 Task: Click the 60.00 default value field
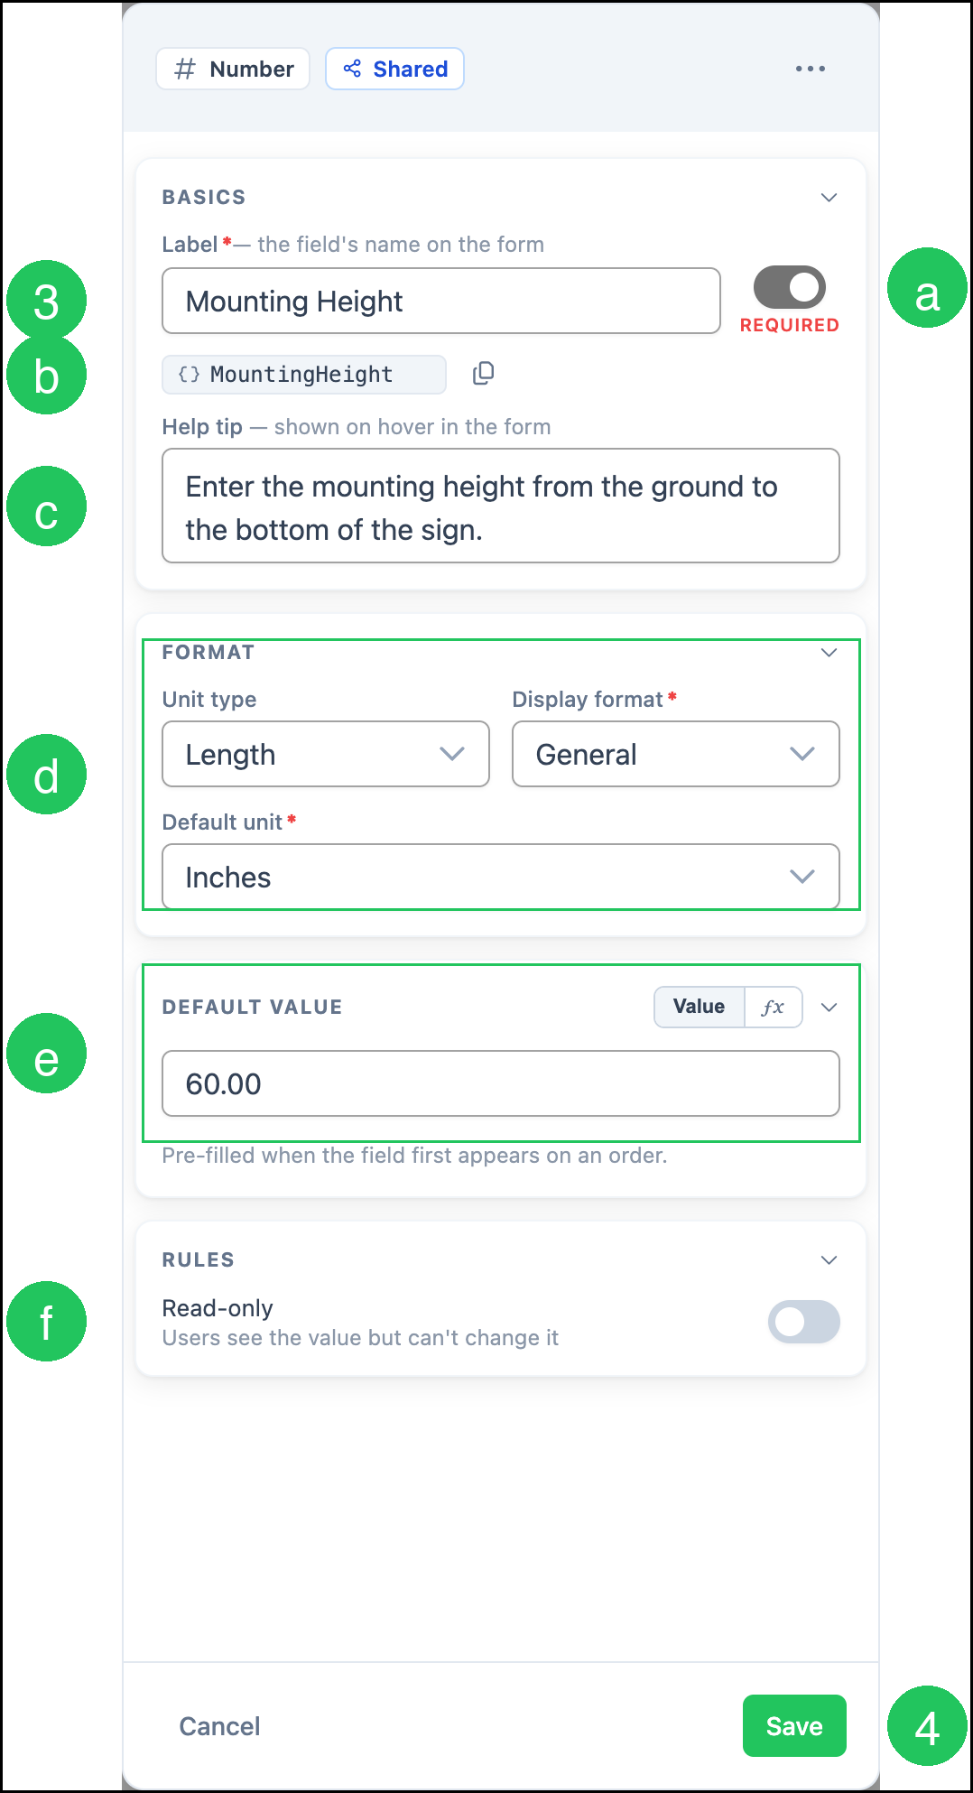(501, 1083)
